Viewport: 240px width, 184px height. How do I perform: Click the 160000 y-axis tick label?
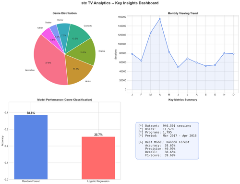point(122,17)
